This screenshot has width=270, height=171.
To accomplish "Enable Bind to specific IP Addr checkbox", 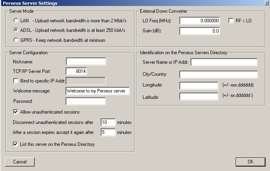I will tap(16, 81).
